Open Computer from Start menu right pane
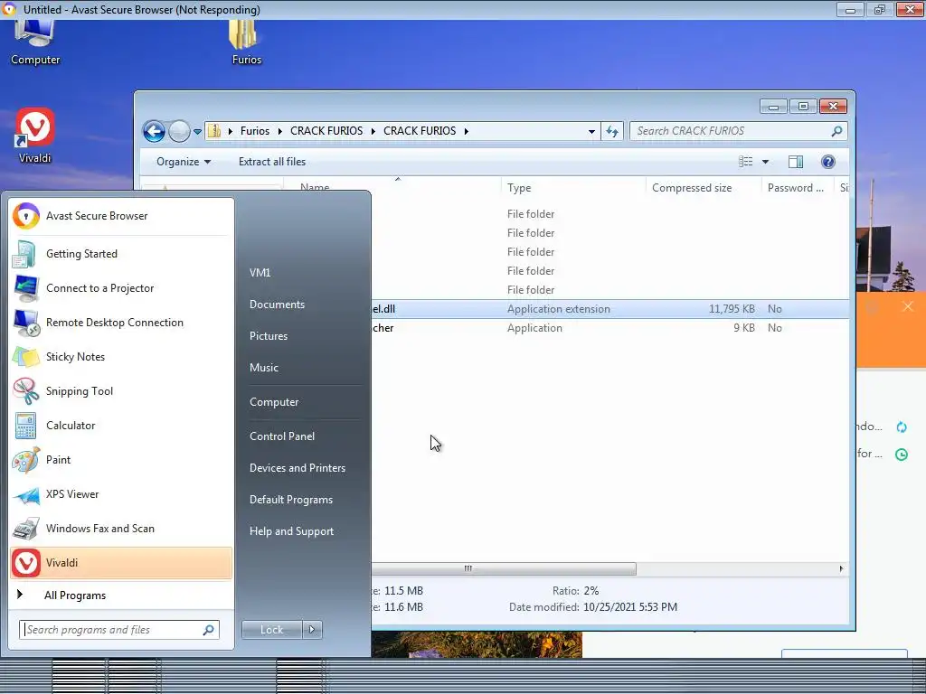The width and height of the screenshot is (926, 694). (274, 402)
